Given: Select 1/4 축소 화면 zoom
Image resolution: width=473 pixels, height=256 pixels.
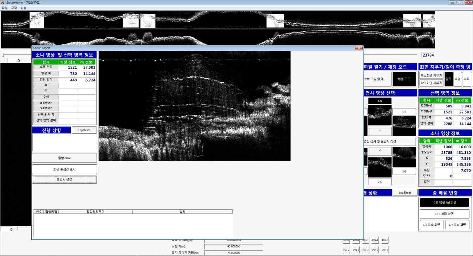Looking at the screenshot, I should (x=457, y=225).
